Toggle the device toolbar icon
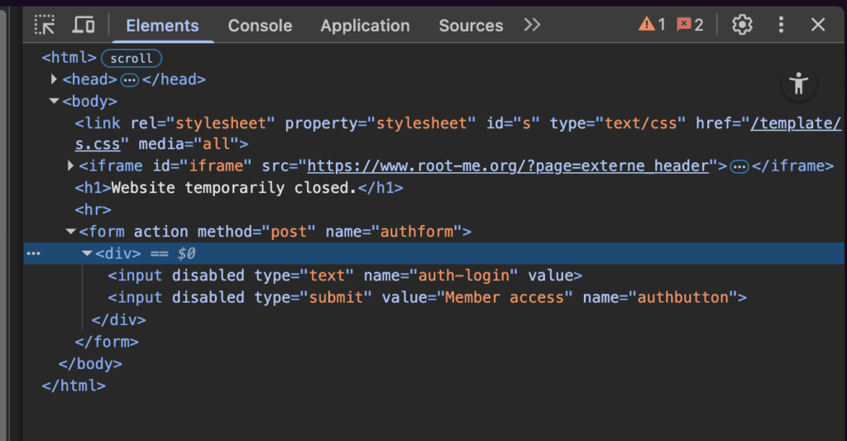Image resolution: width=847 pixels, height=441 pixels. click(84, 25)
